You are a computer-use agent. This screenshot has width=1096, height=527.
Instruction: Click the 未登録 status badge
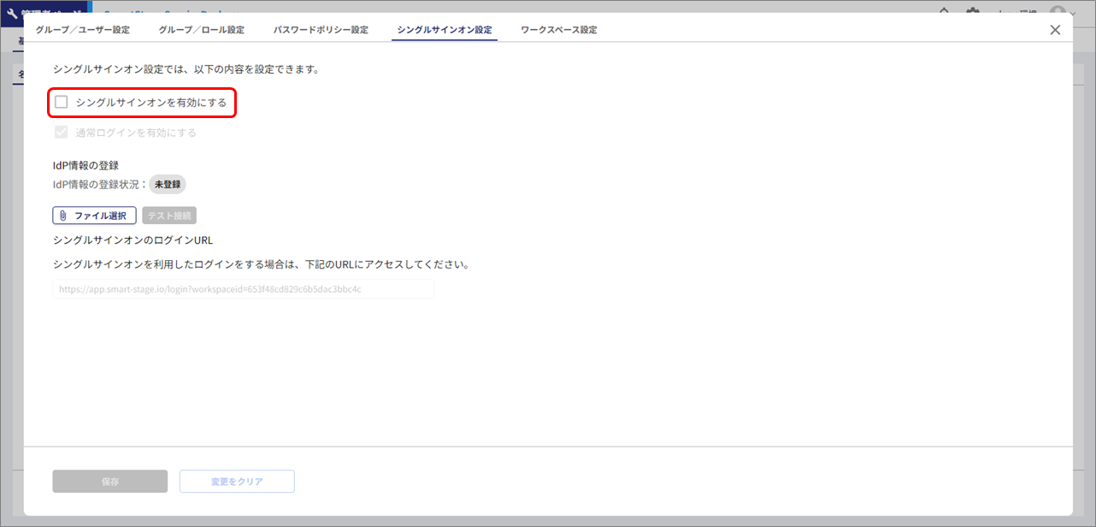[168, 184]
